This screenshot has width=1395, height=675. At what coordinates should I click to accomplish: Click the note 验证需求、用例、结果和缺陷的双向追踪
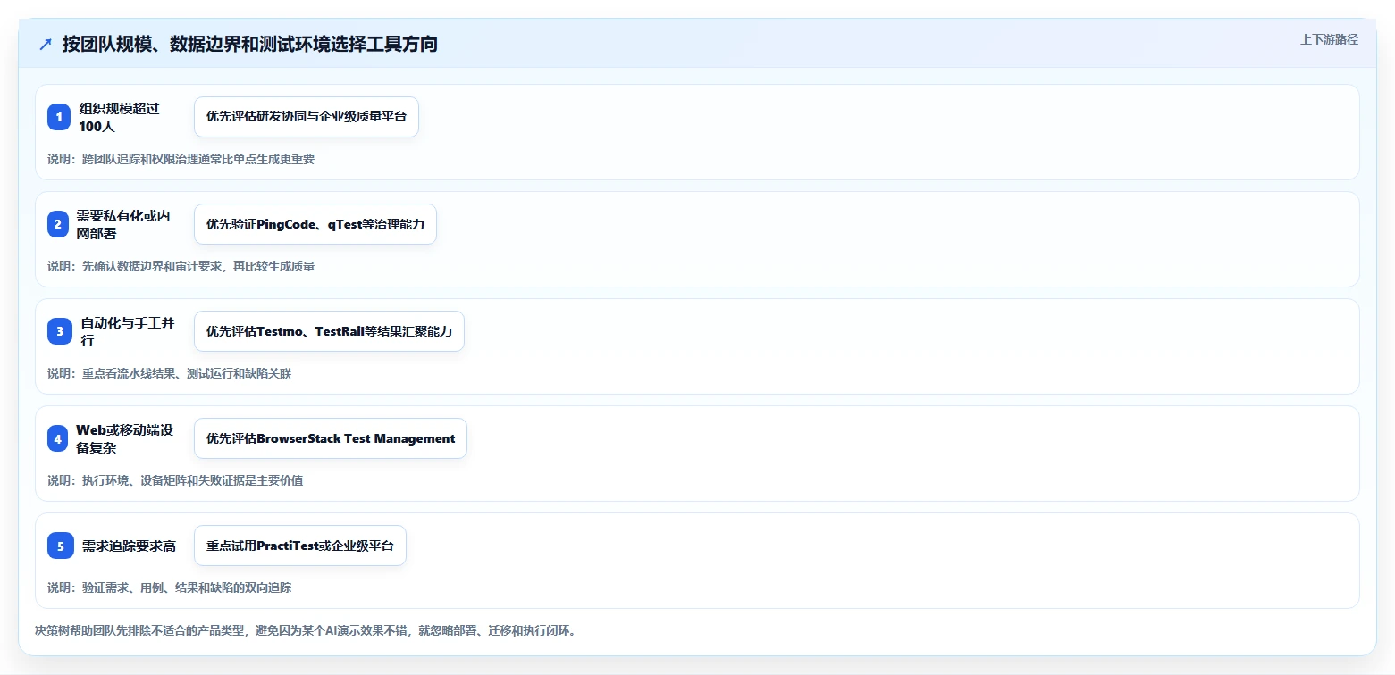(187, 588)
